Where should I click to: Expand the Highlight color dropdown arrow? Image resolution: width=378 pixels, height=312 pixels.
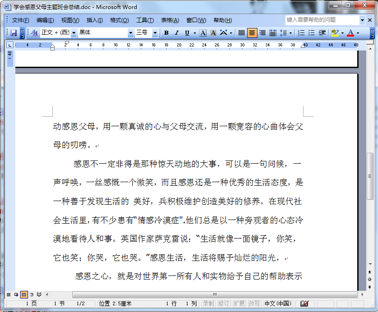click(342, 33)
